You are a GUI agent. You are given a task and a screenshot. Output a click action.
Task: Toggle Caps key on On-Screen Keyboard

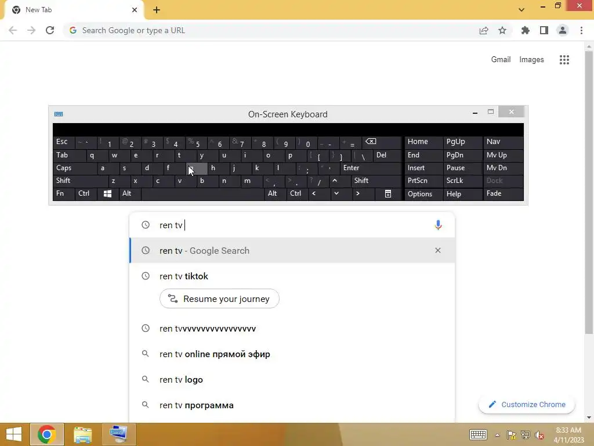[x=75, y=168]
